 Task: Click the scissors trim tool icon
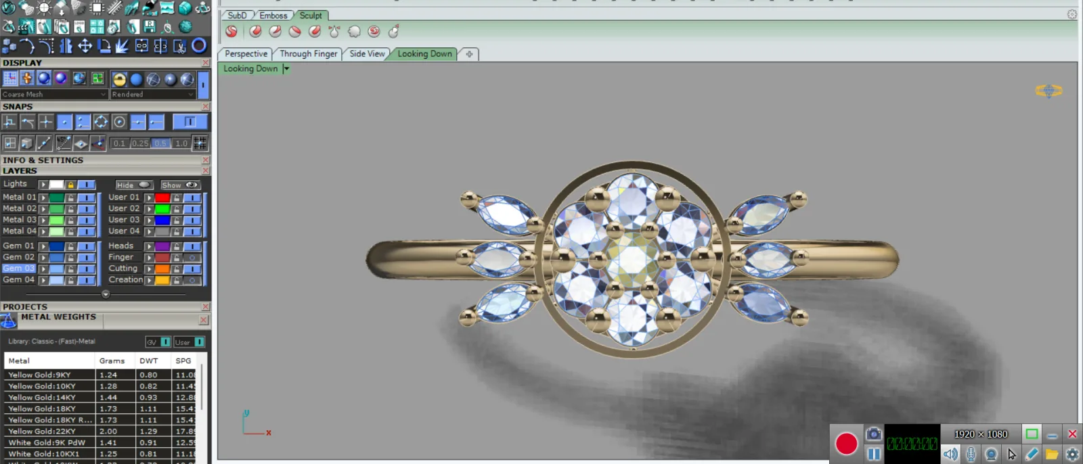[x=179, y=46]
